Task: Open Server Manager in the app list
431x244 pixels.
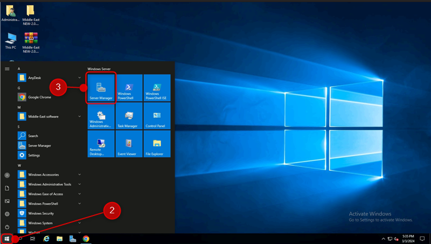Action: point(50,145)
